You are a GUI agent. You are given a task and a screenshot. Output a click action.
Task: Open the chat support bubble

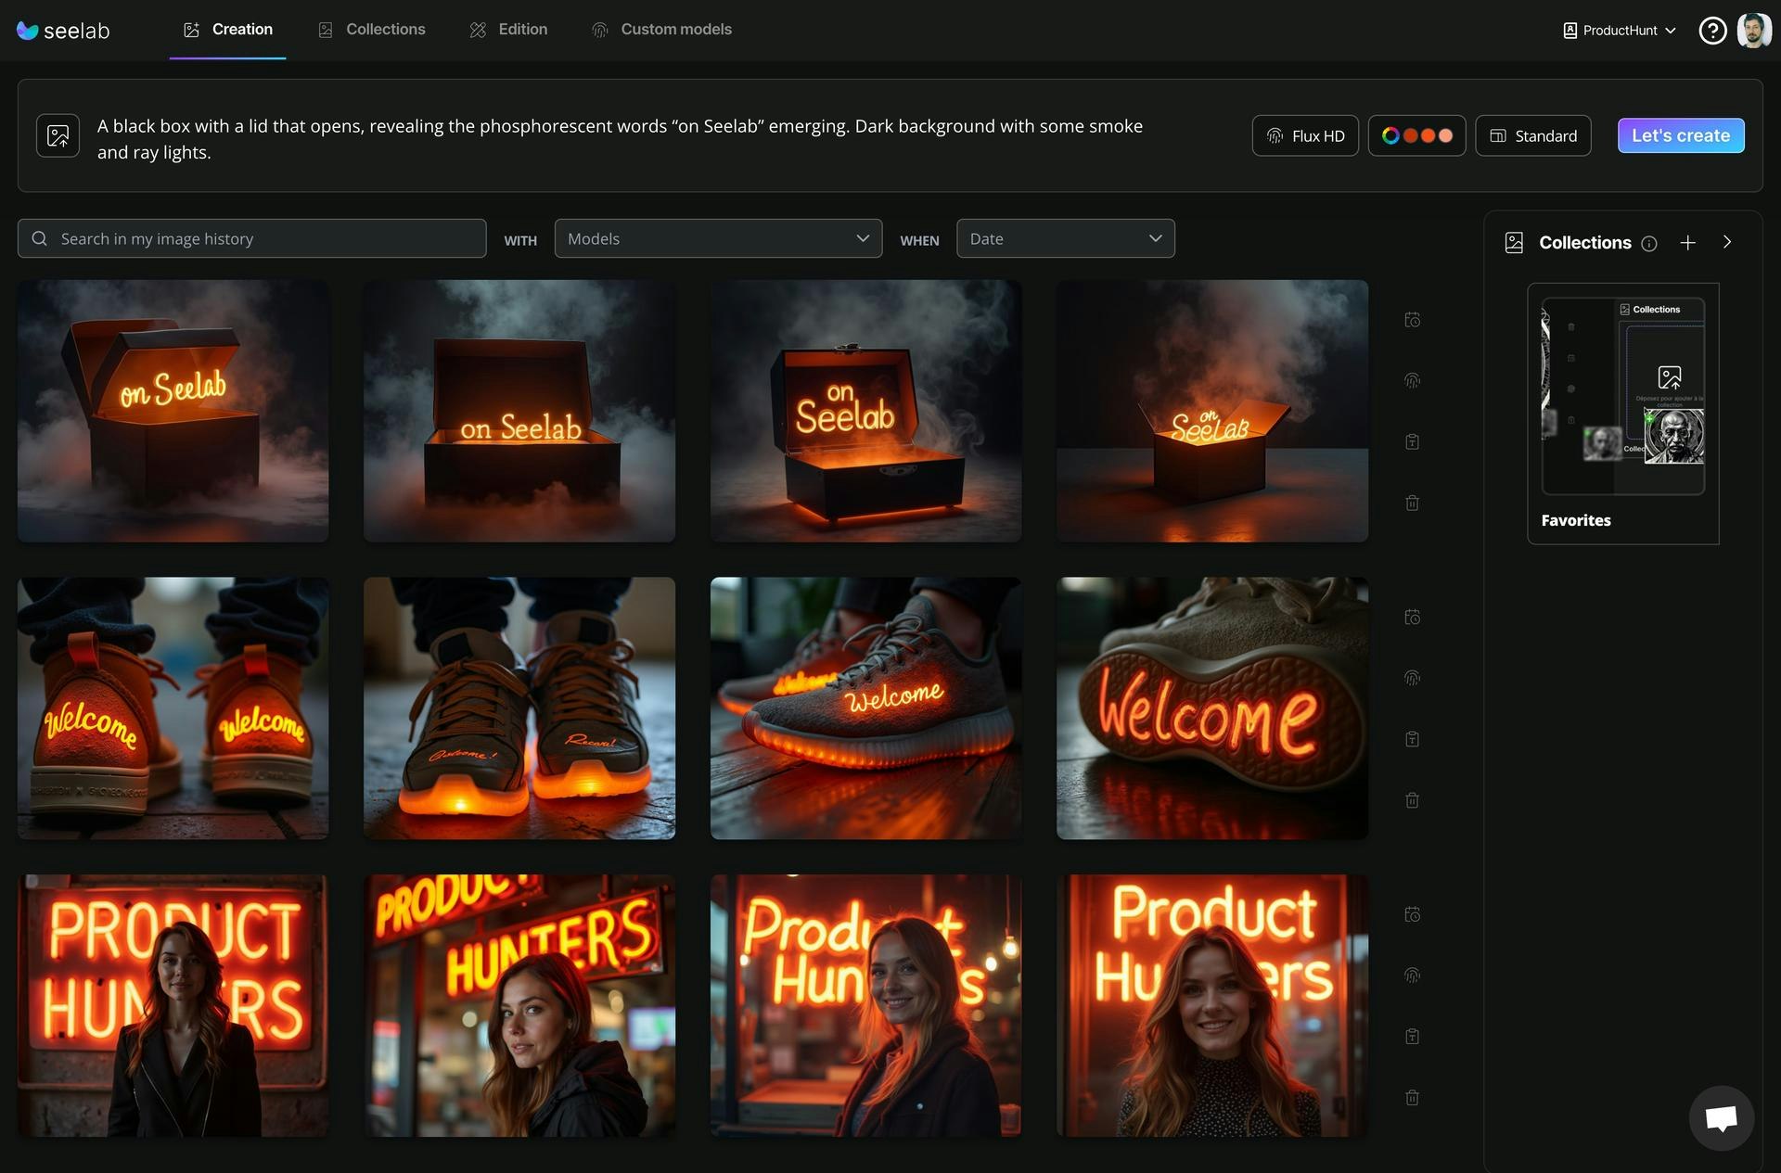(1721, 1117)
